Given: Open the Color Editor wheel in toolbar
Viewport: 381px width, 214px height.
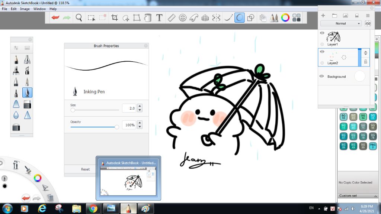Looking at the screenshot, I should (x=285, y=17).
